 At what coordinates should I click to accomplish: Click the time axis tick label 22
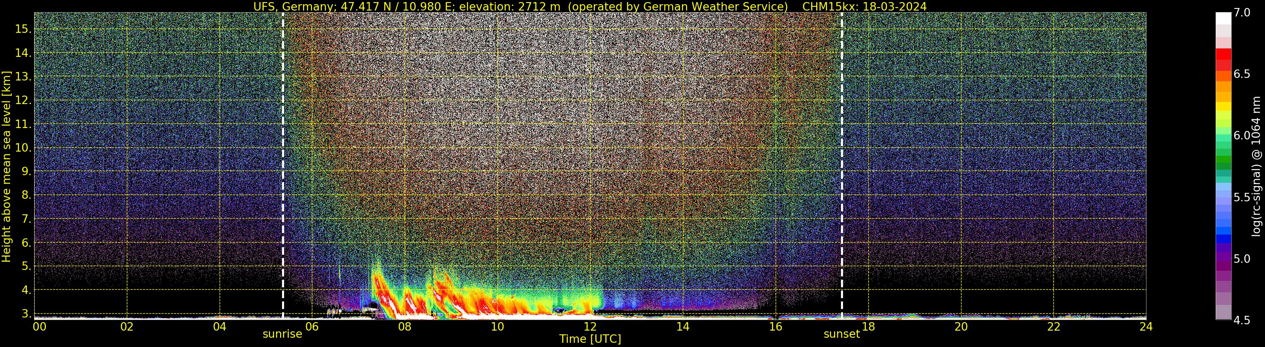click(1054, 326)
